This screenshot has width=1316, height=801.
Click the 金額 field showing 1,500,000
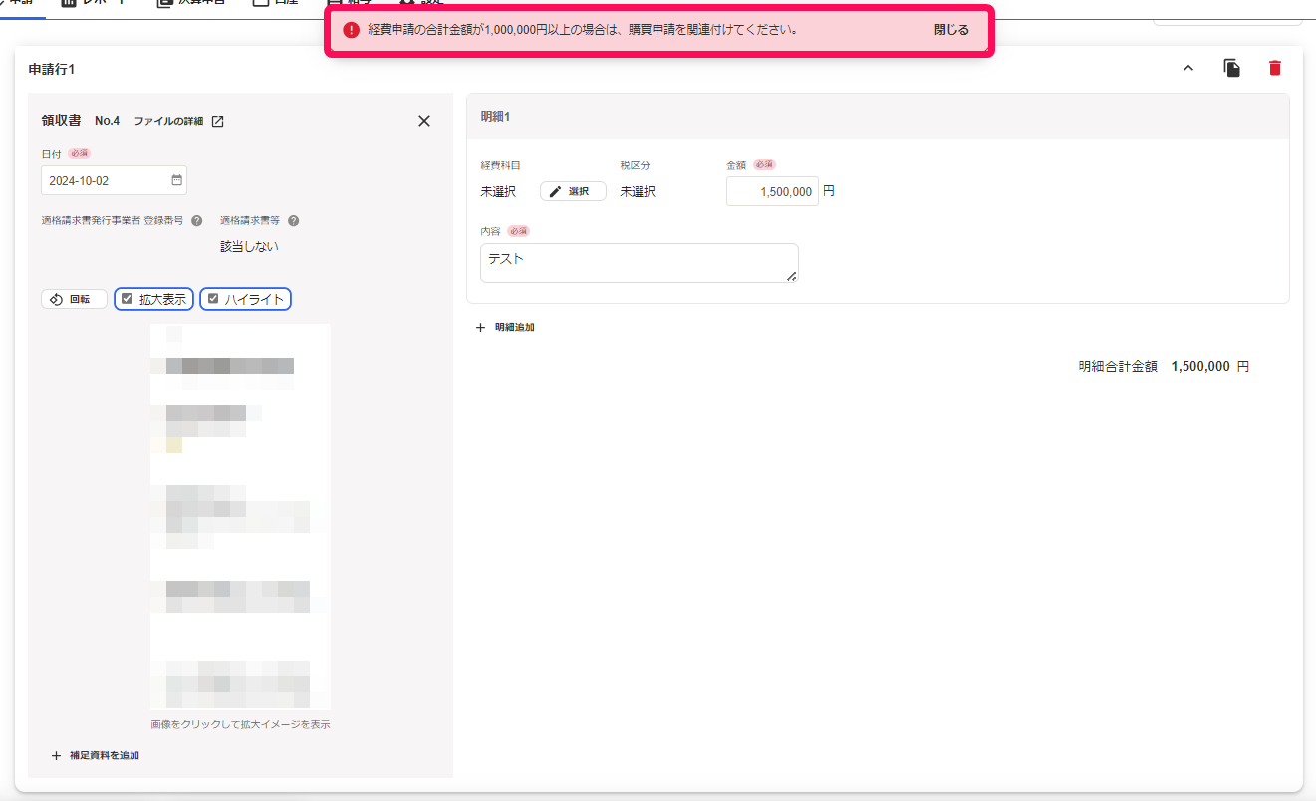click(x=772, y=191)
